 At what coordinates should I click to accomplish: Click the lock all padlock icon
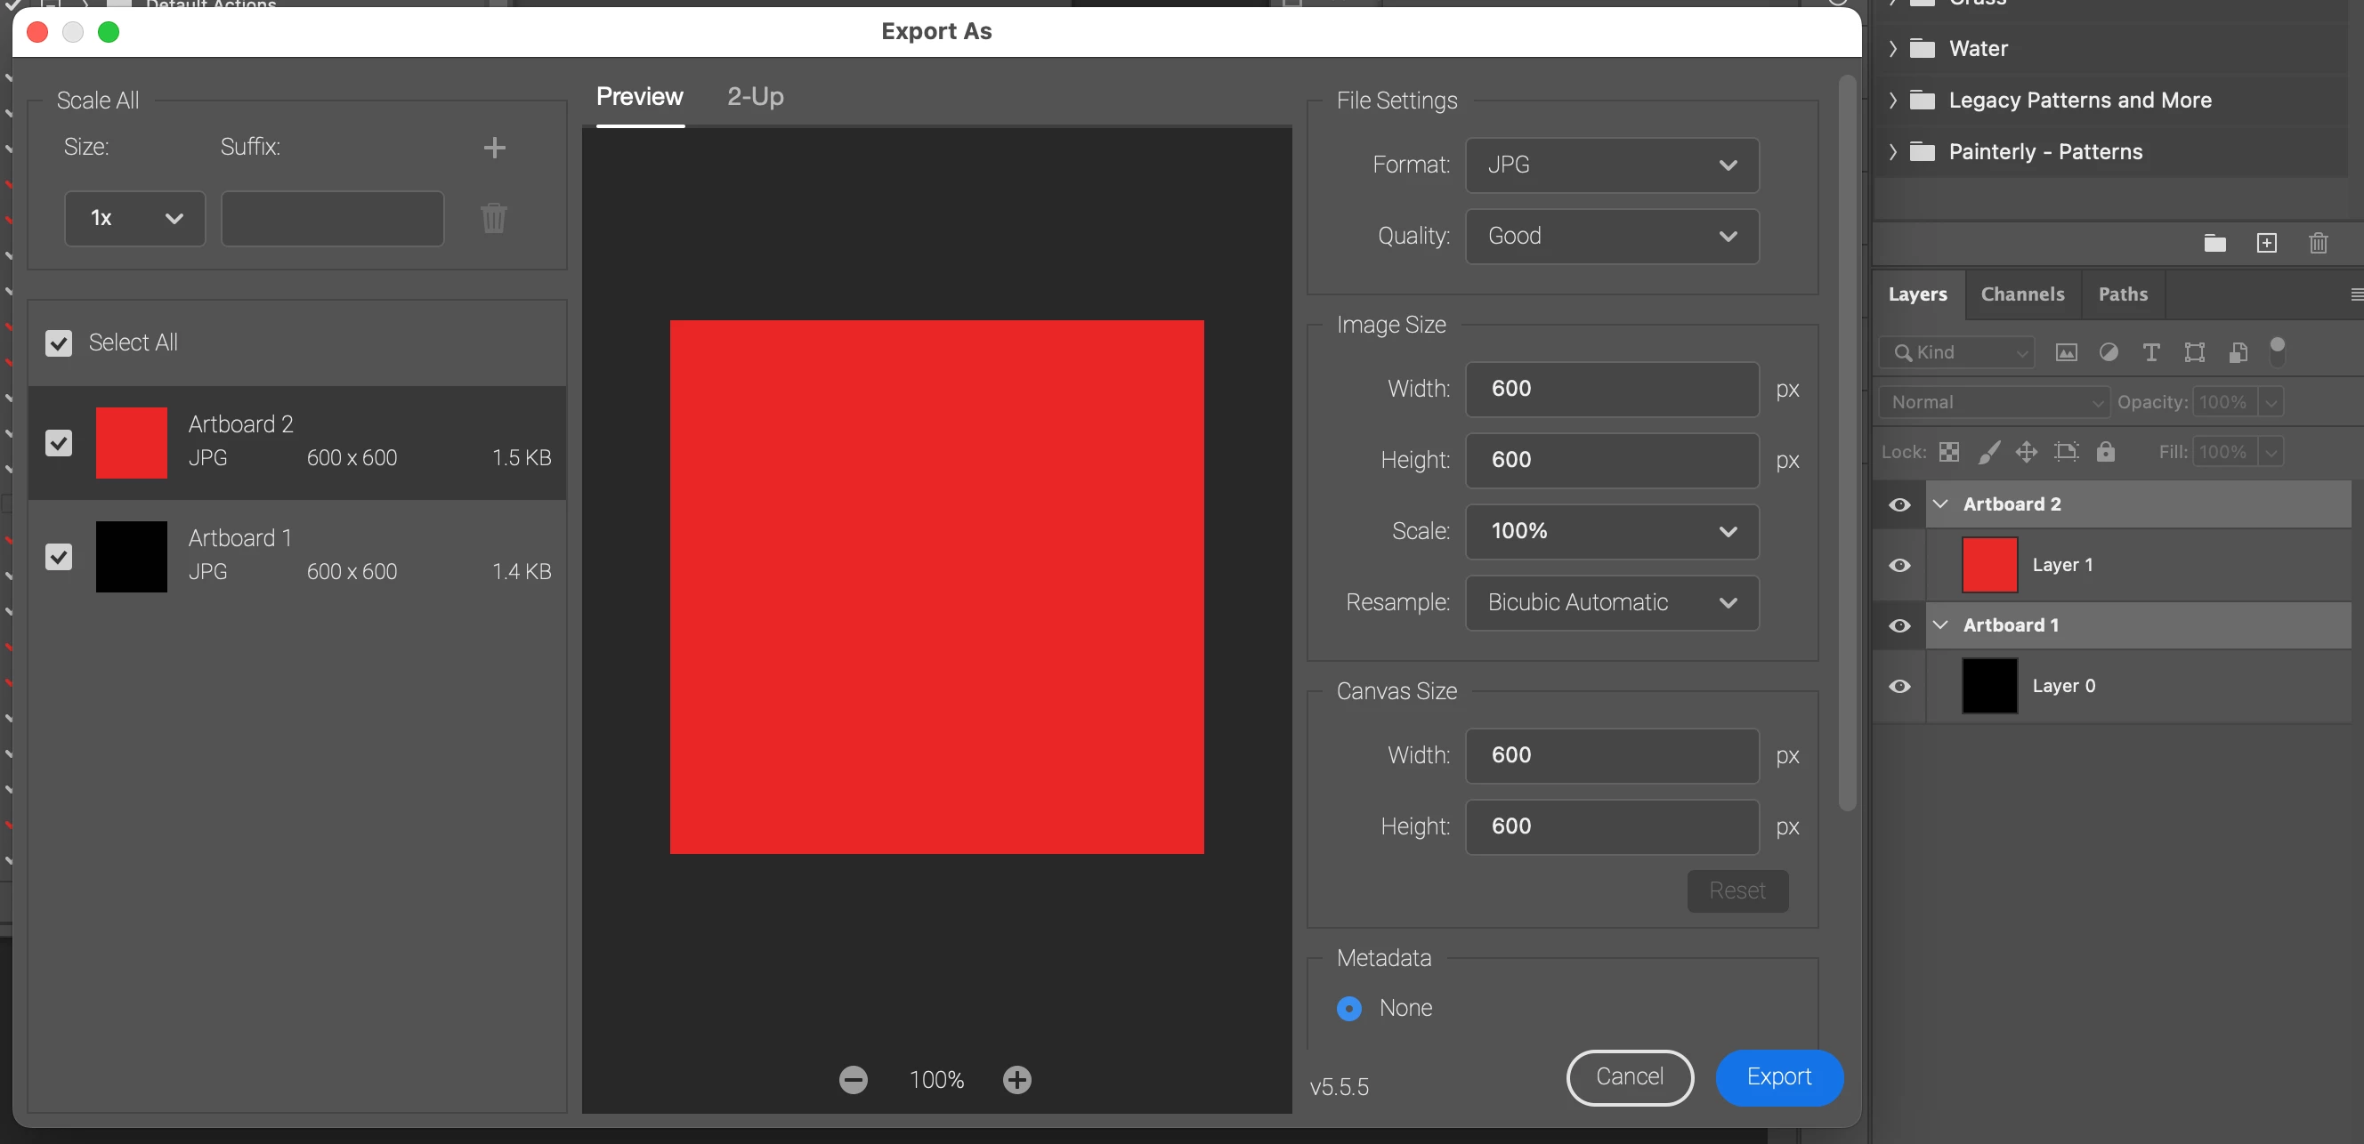pos(2105,451)
